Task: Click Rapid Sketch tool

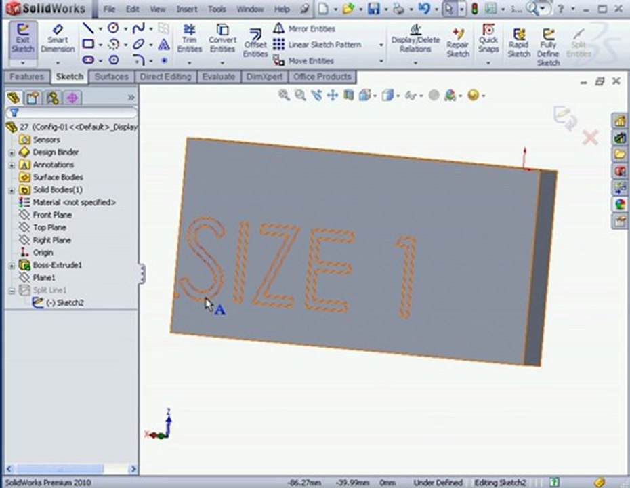Action: [519, 43]
